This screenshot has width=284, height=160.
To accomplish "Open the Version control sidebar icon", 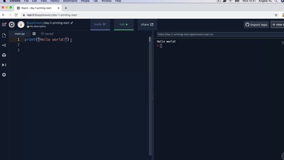I will [x=4, y=45].
